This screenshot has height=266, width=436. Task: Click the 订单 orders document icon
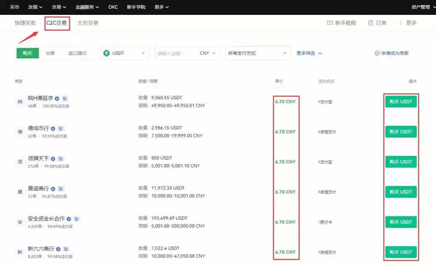click(371, 23)
